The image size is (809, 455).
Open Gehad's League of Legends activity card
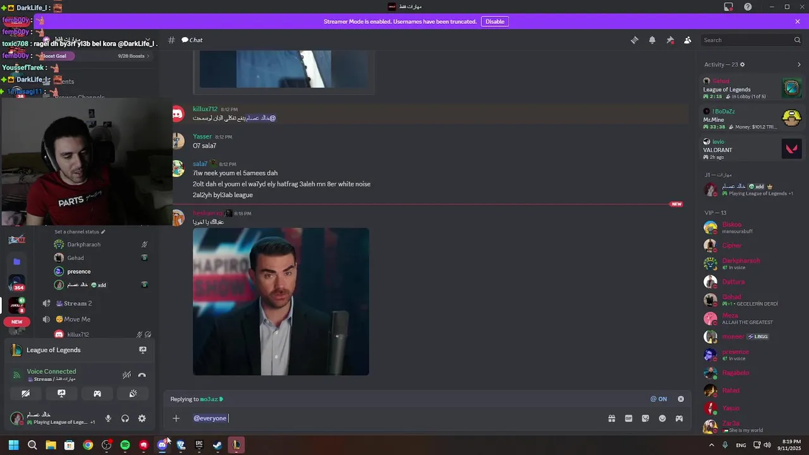(x=752, y=88)
